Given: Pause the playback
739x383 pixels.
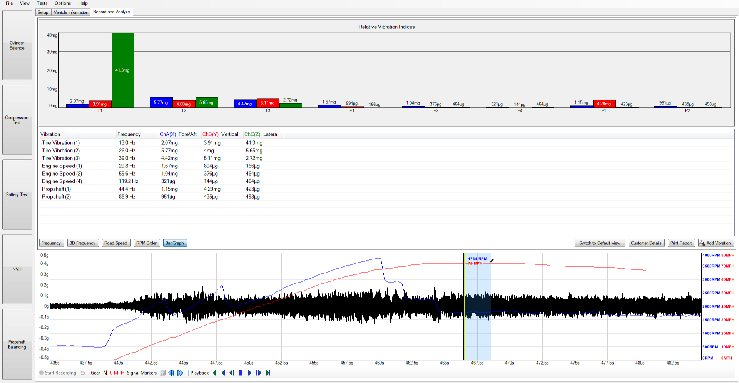Looking at the screenshot, I should (241, 373).
